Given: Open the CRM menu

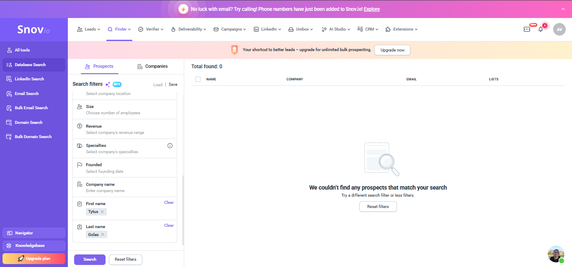Looking at the screenshot, I should point(368,29).
